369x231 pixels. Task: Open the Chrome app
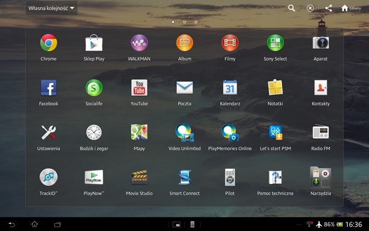pos(49,43)
